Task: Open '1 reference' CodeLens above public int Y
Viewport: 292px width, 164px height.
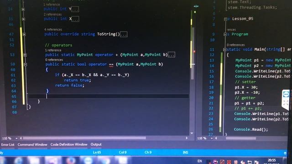Action: tap(52, 5)
